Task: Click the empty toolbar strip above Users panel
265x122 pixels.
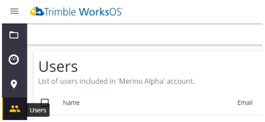Action: [x=145, y=34]
